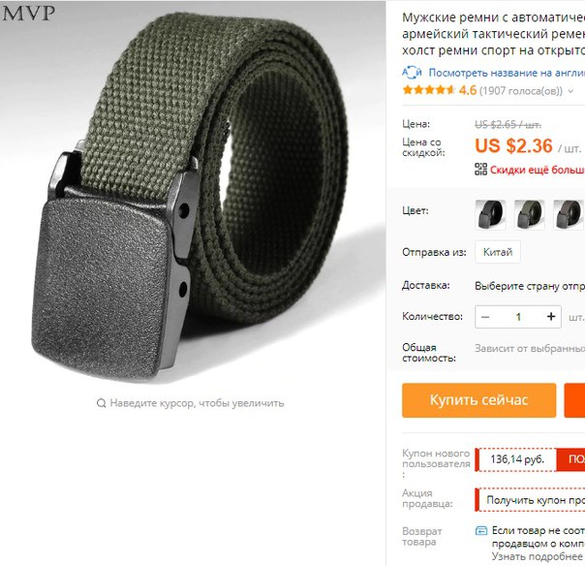Open the delivery country selector Выберите страну
The image size is (585, 566).
pos(530,286)
